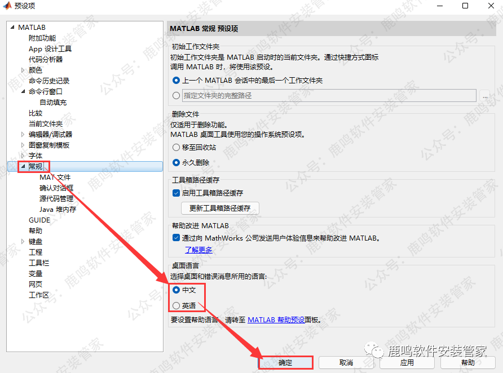Screen dimensions: 503x373
Task: Collapse the 常规 tree node arrow
Action: tap(23, 166)
